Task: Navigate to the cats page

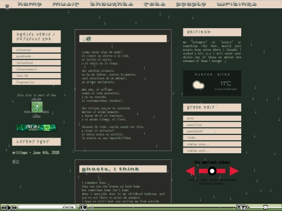Action: tap(155, 4)
